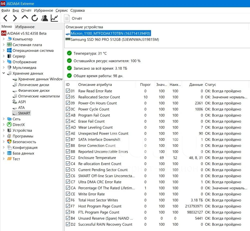
Task: Click the Безопасность shield icon
Action: pos(9,142)
